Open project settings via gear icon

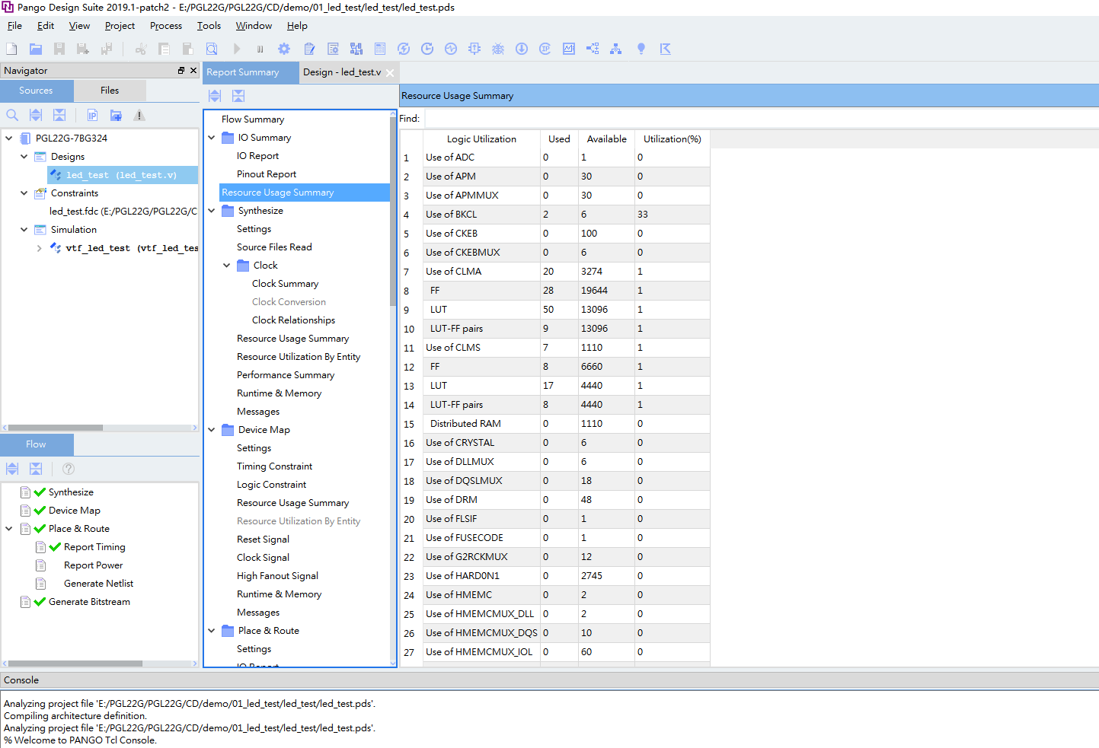pyautogui.click(x=284, y=49)
